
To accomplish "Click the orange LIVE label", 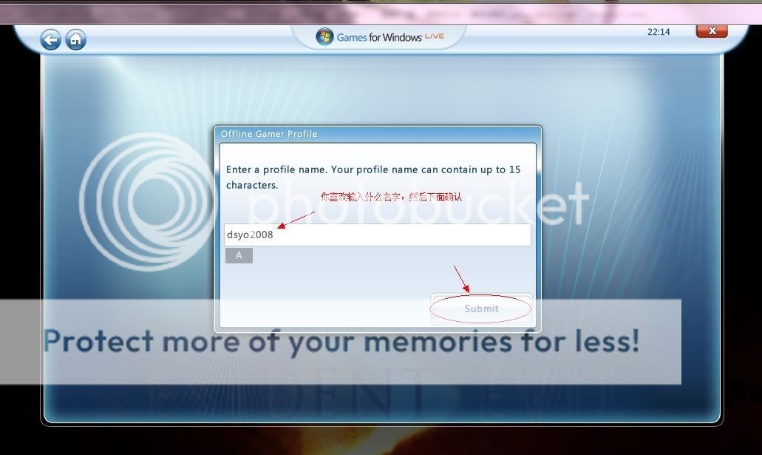I will click(435, 36).
